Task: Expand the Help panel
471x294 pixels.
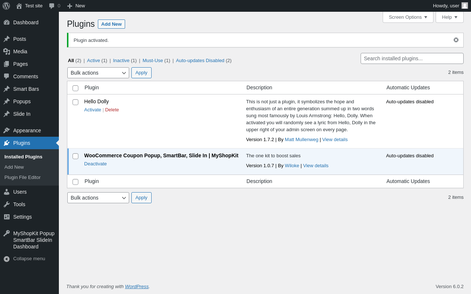Action: point(450,17)
